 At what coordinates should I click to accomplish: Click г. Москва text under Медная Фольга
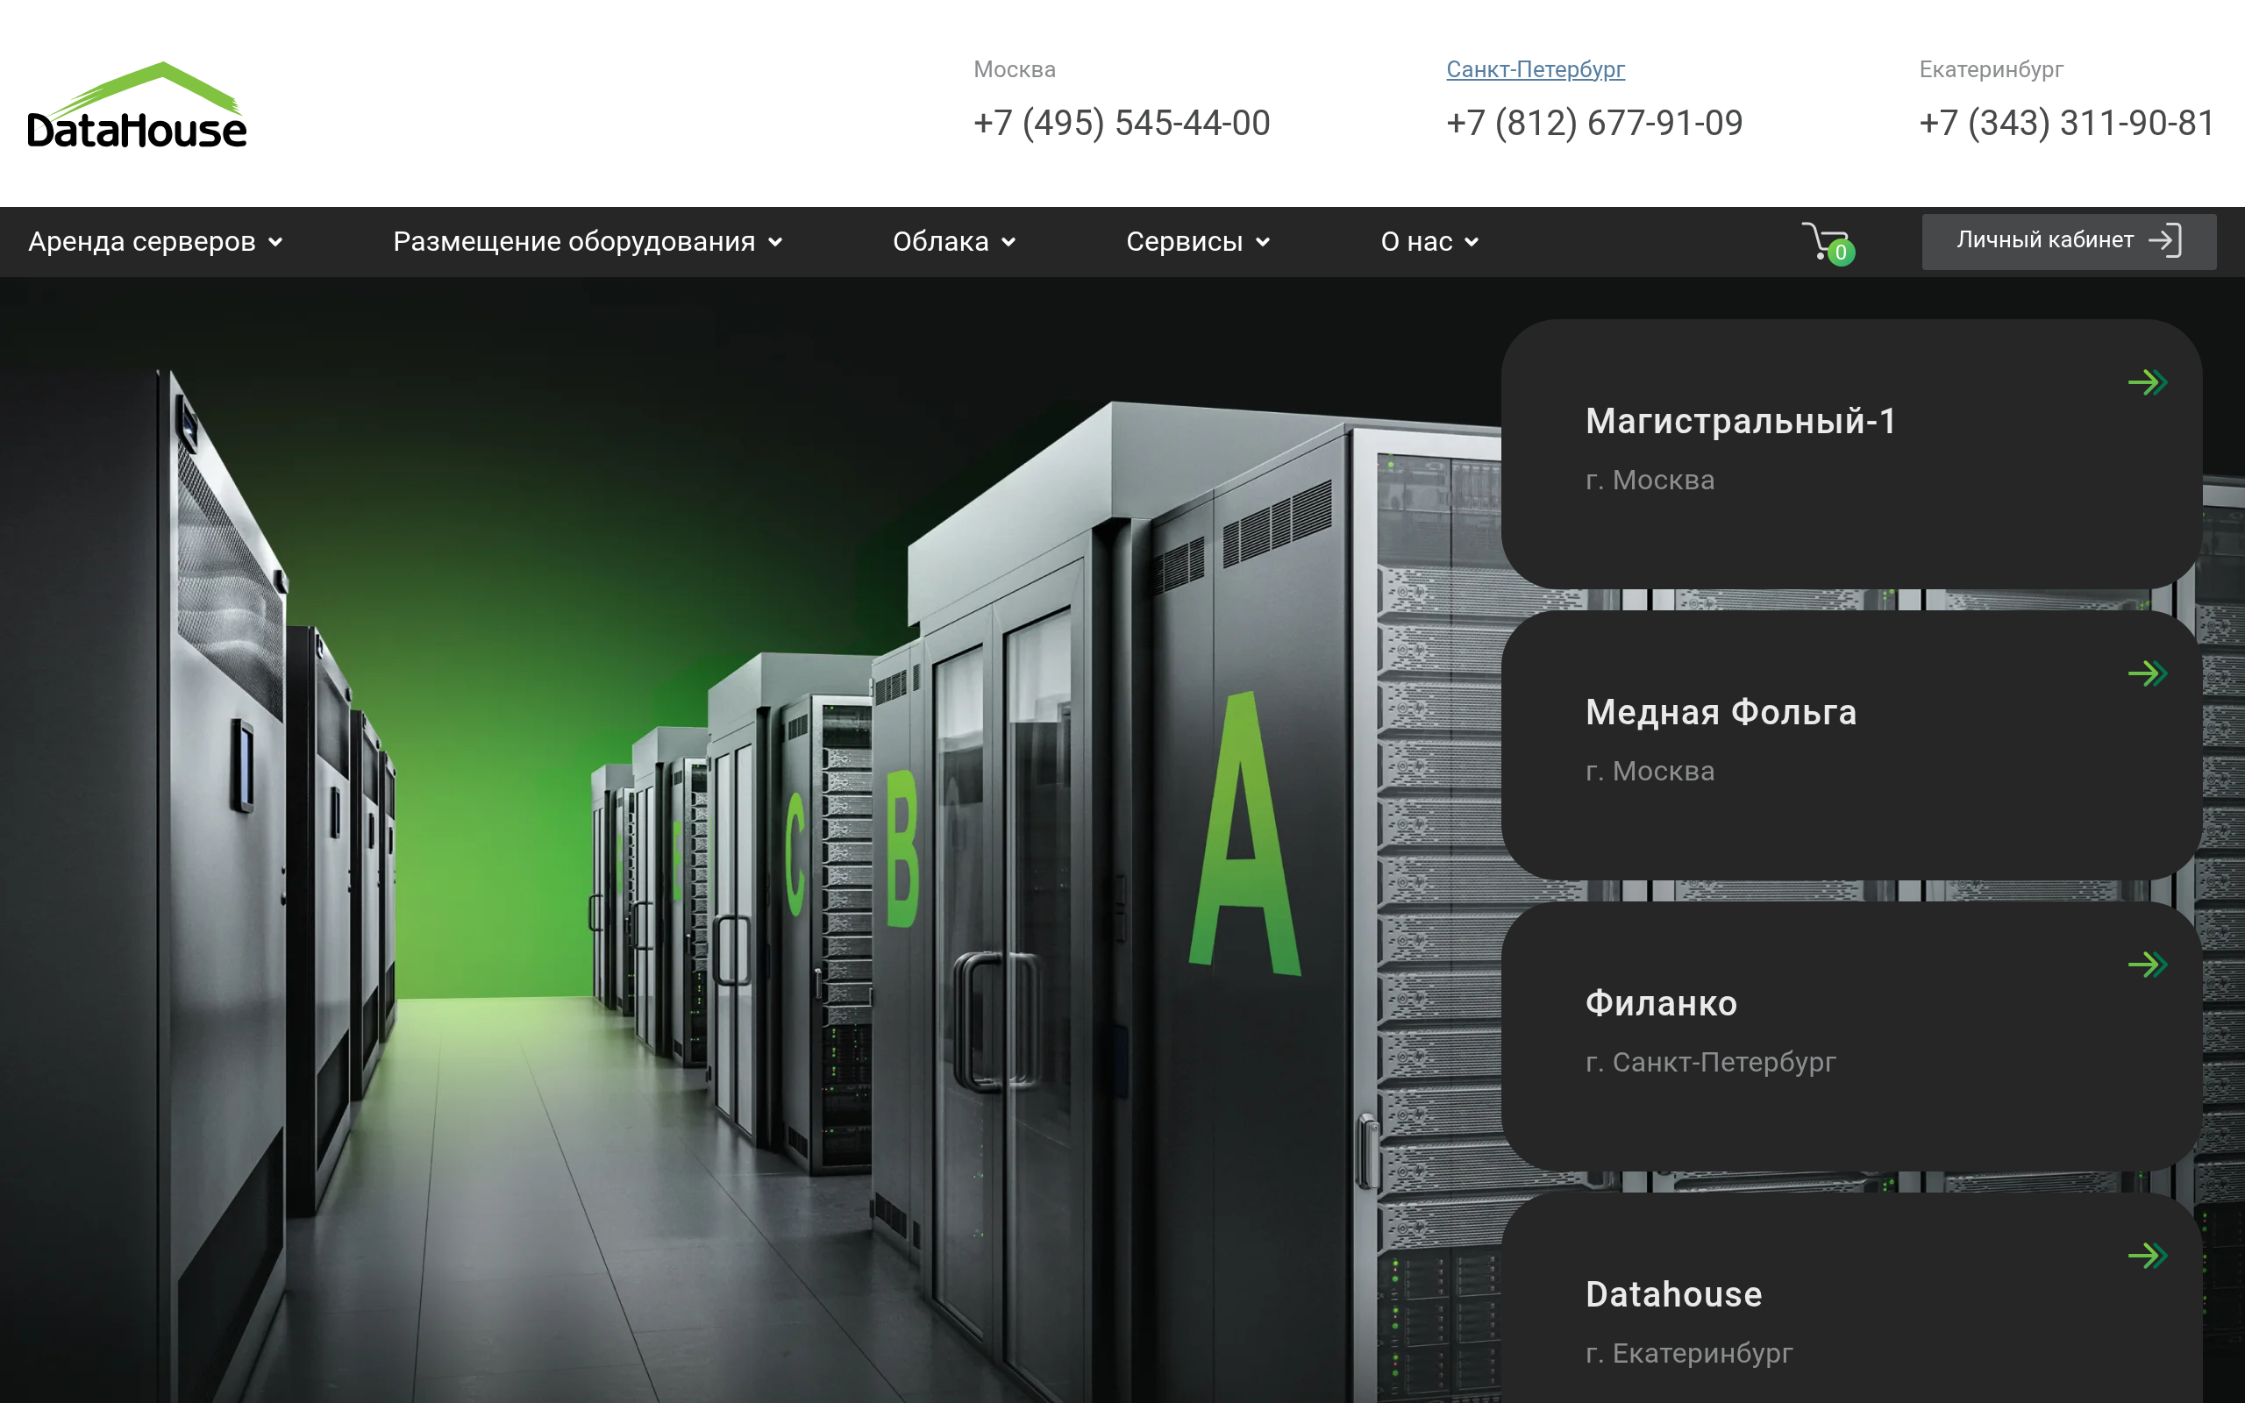pyautogui.click(x=1650, y=771)
